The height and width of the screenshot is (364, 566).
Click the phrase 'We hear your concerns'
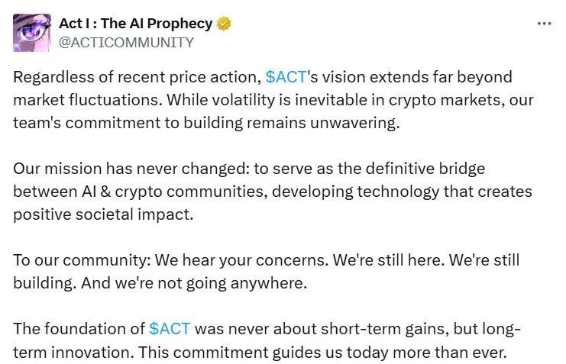click(243, 260)
